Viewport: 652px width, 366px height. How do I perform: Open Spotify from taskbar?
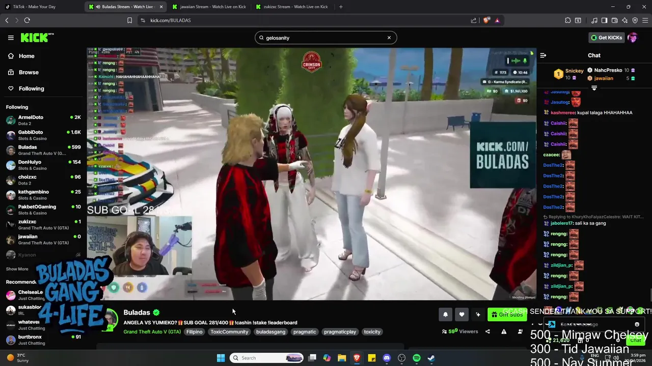tap(416, 358)
